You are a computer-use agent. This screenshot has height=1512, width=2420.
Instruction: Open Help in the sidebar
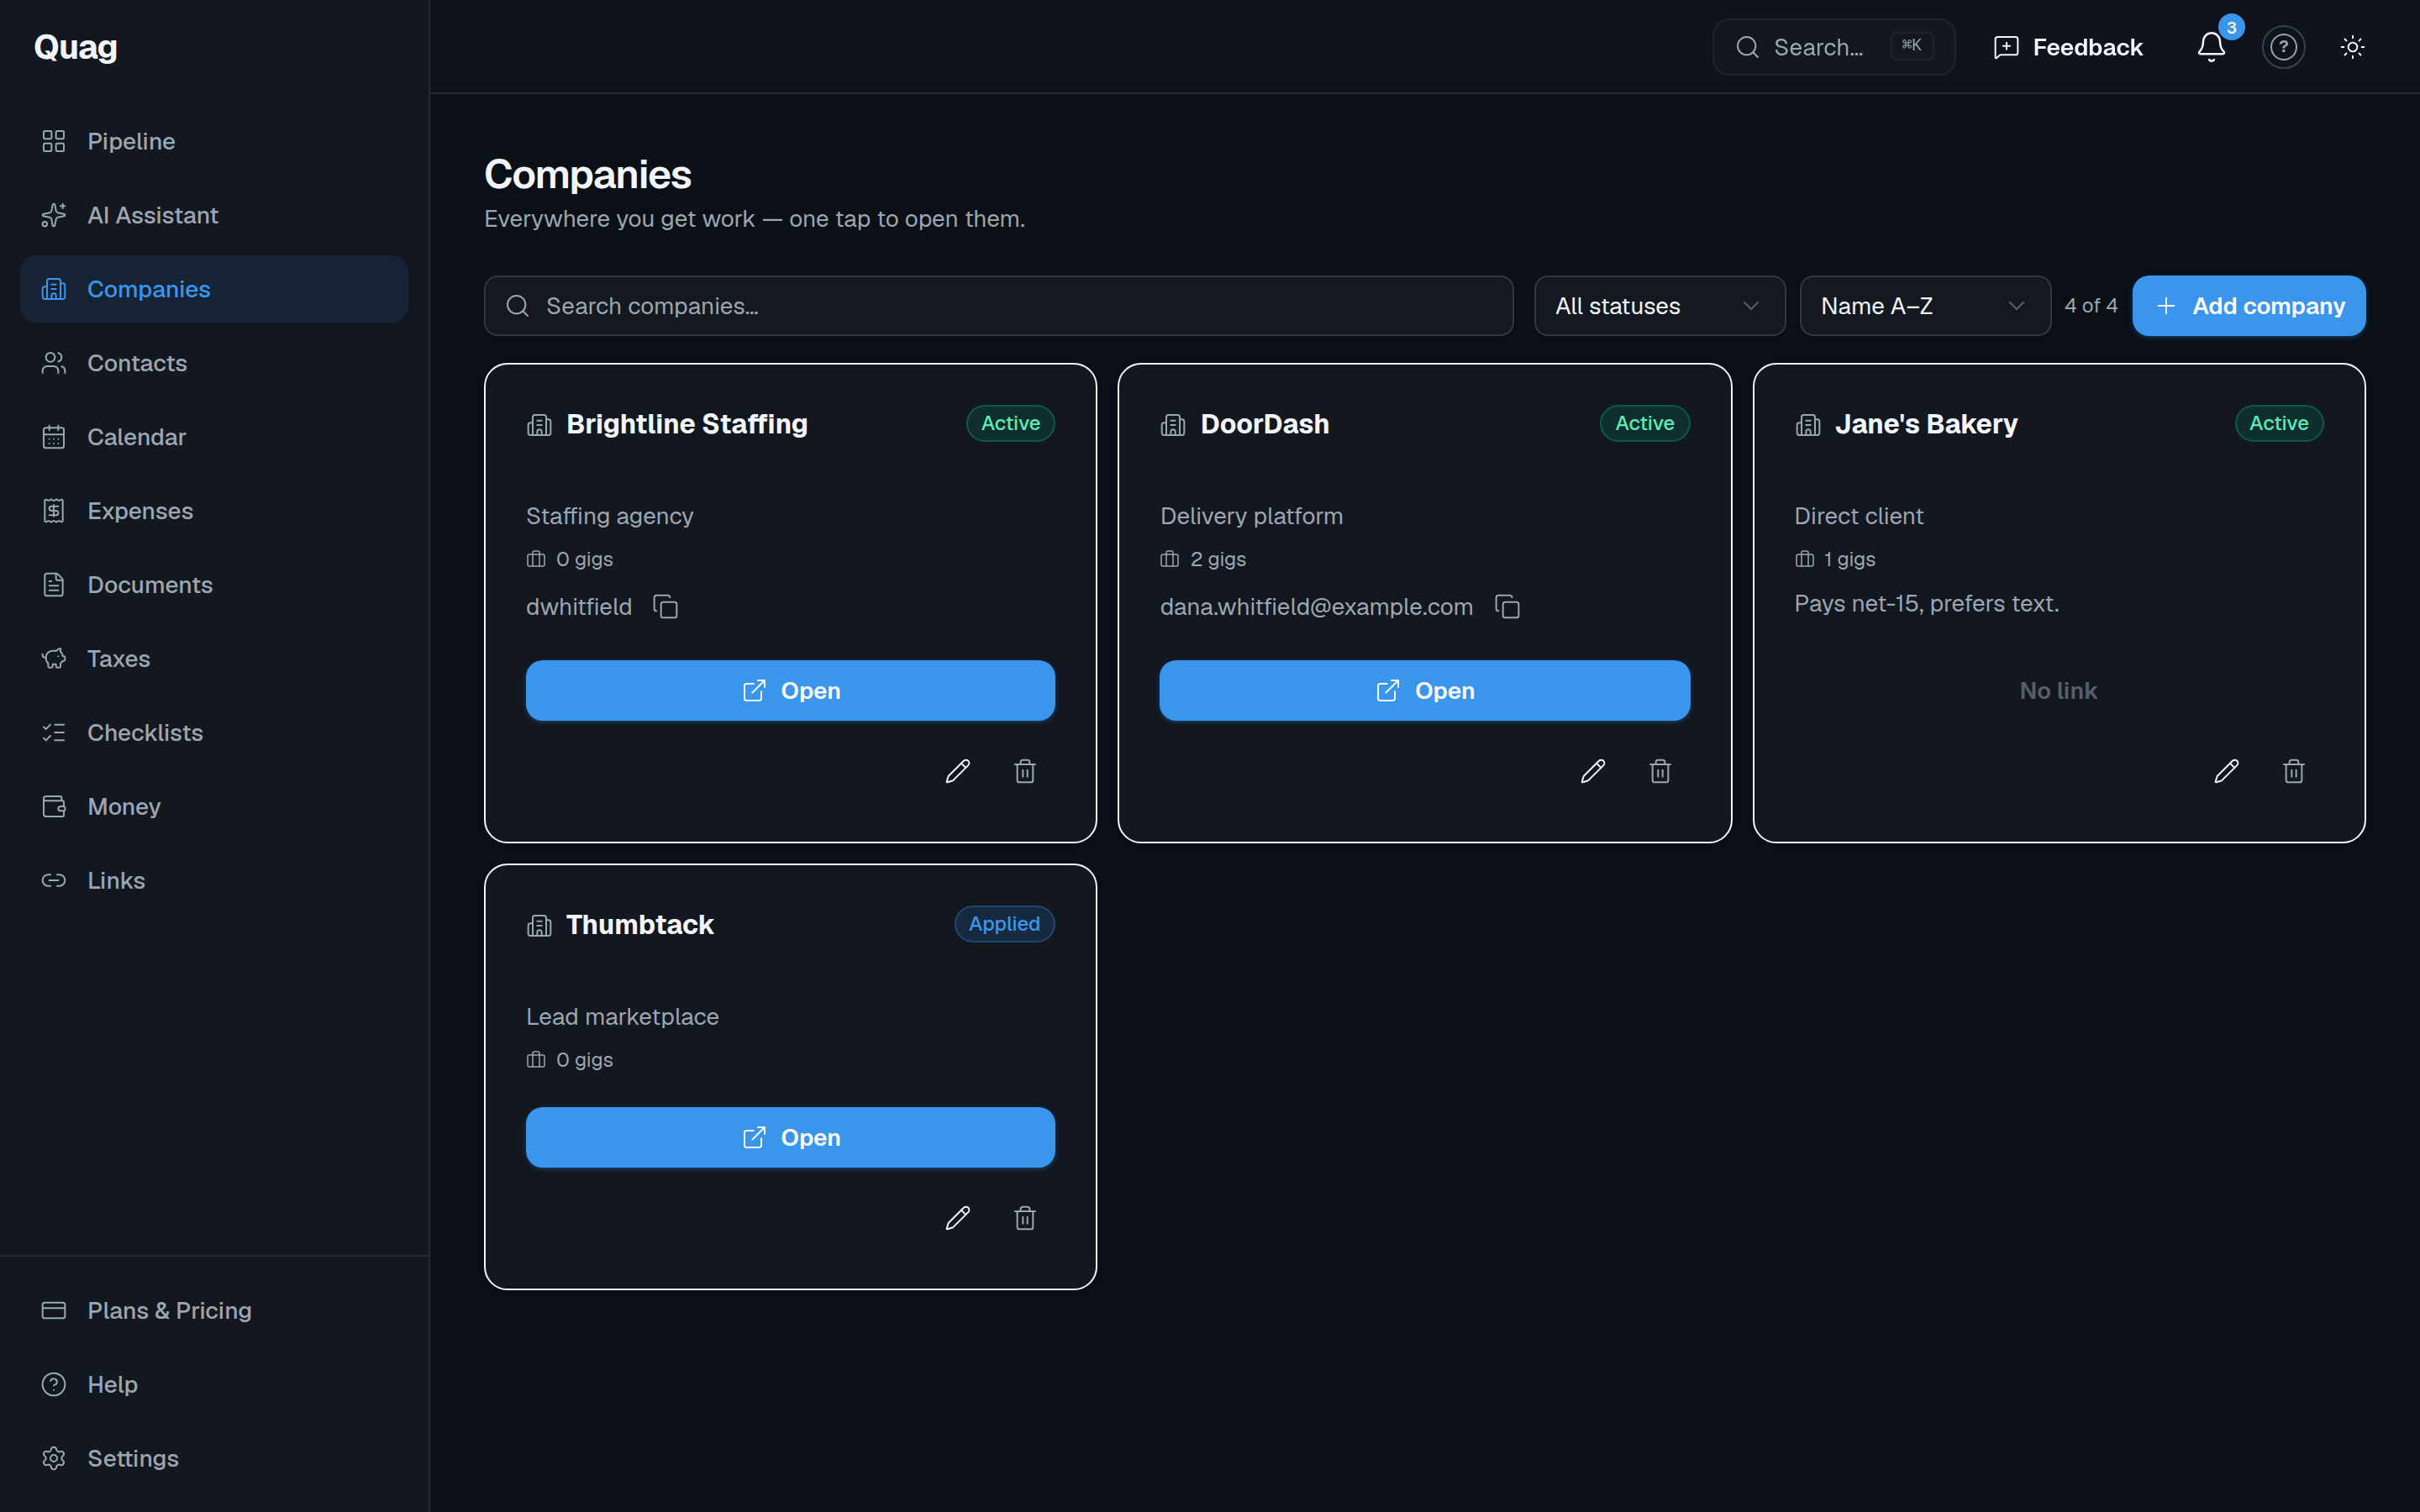coord(214,1384)
